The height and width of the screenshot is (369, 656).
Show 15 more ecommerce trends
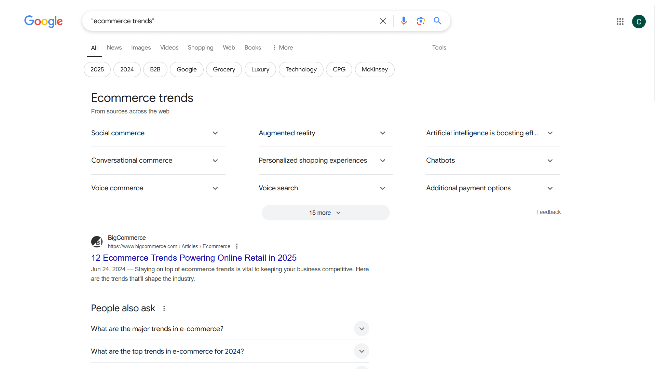click(x=326, y=213)
